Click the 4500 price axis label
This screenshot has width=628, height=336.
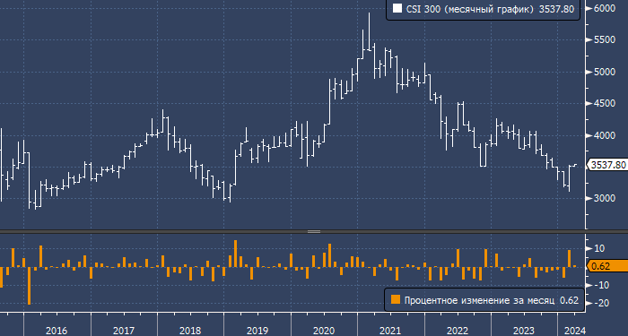click(x=604, y=104)
